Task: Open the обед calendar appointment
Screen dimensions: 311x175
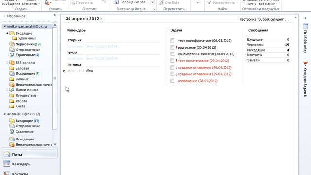Action: tap(89, 70)
